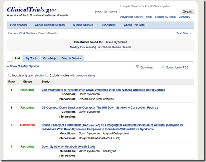Click in the Search for studies field
Viewport: 206px width, 162px height.
click(x=150, y=11)
